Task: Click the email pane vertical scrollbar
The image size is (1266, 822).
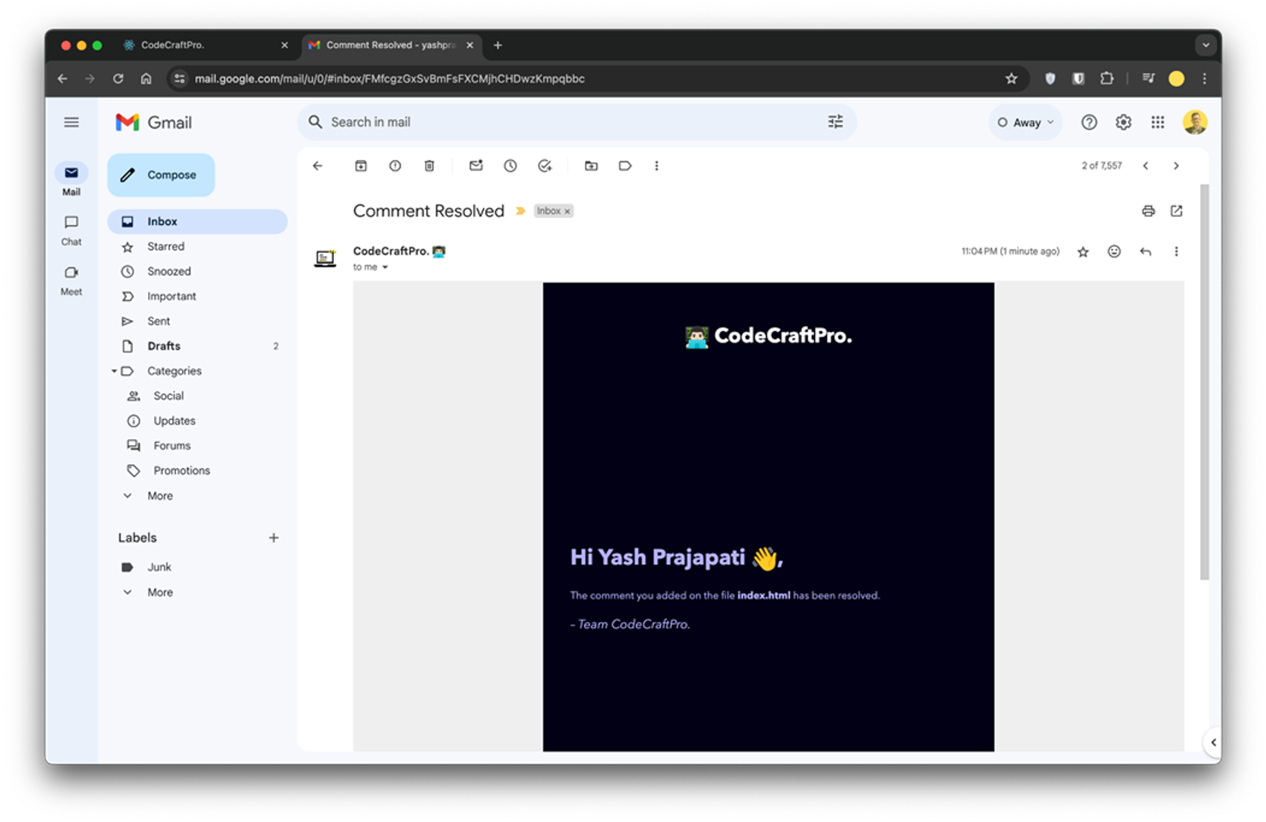Action: click(1205, 381)
